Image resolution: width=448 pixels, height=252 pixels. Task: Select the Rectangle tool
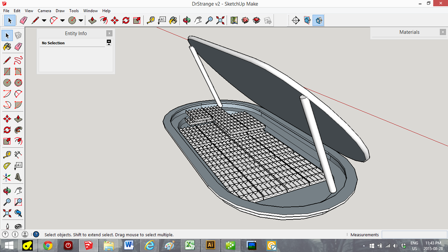click(7, 71)
